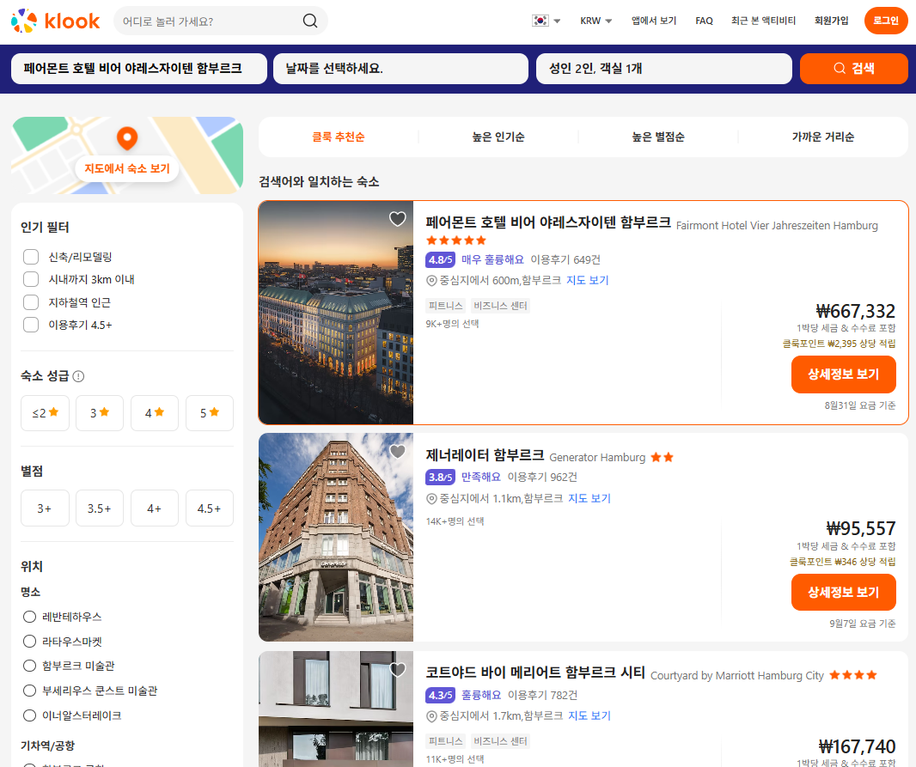Select the 라타우스마켓 location radio
The image size is (916, 767).
click(x=29, y=642)
